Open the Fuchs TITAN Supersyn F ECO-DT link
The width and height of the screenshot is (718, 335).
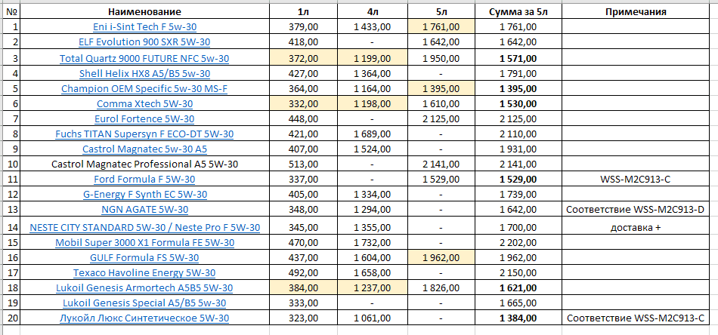pyautogui.click(x=144, y=134)
